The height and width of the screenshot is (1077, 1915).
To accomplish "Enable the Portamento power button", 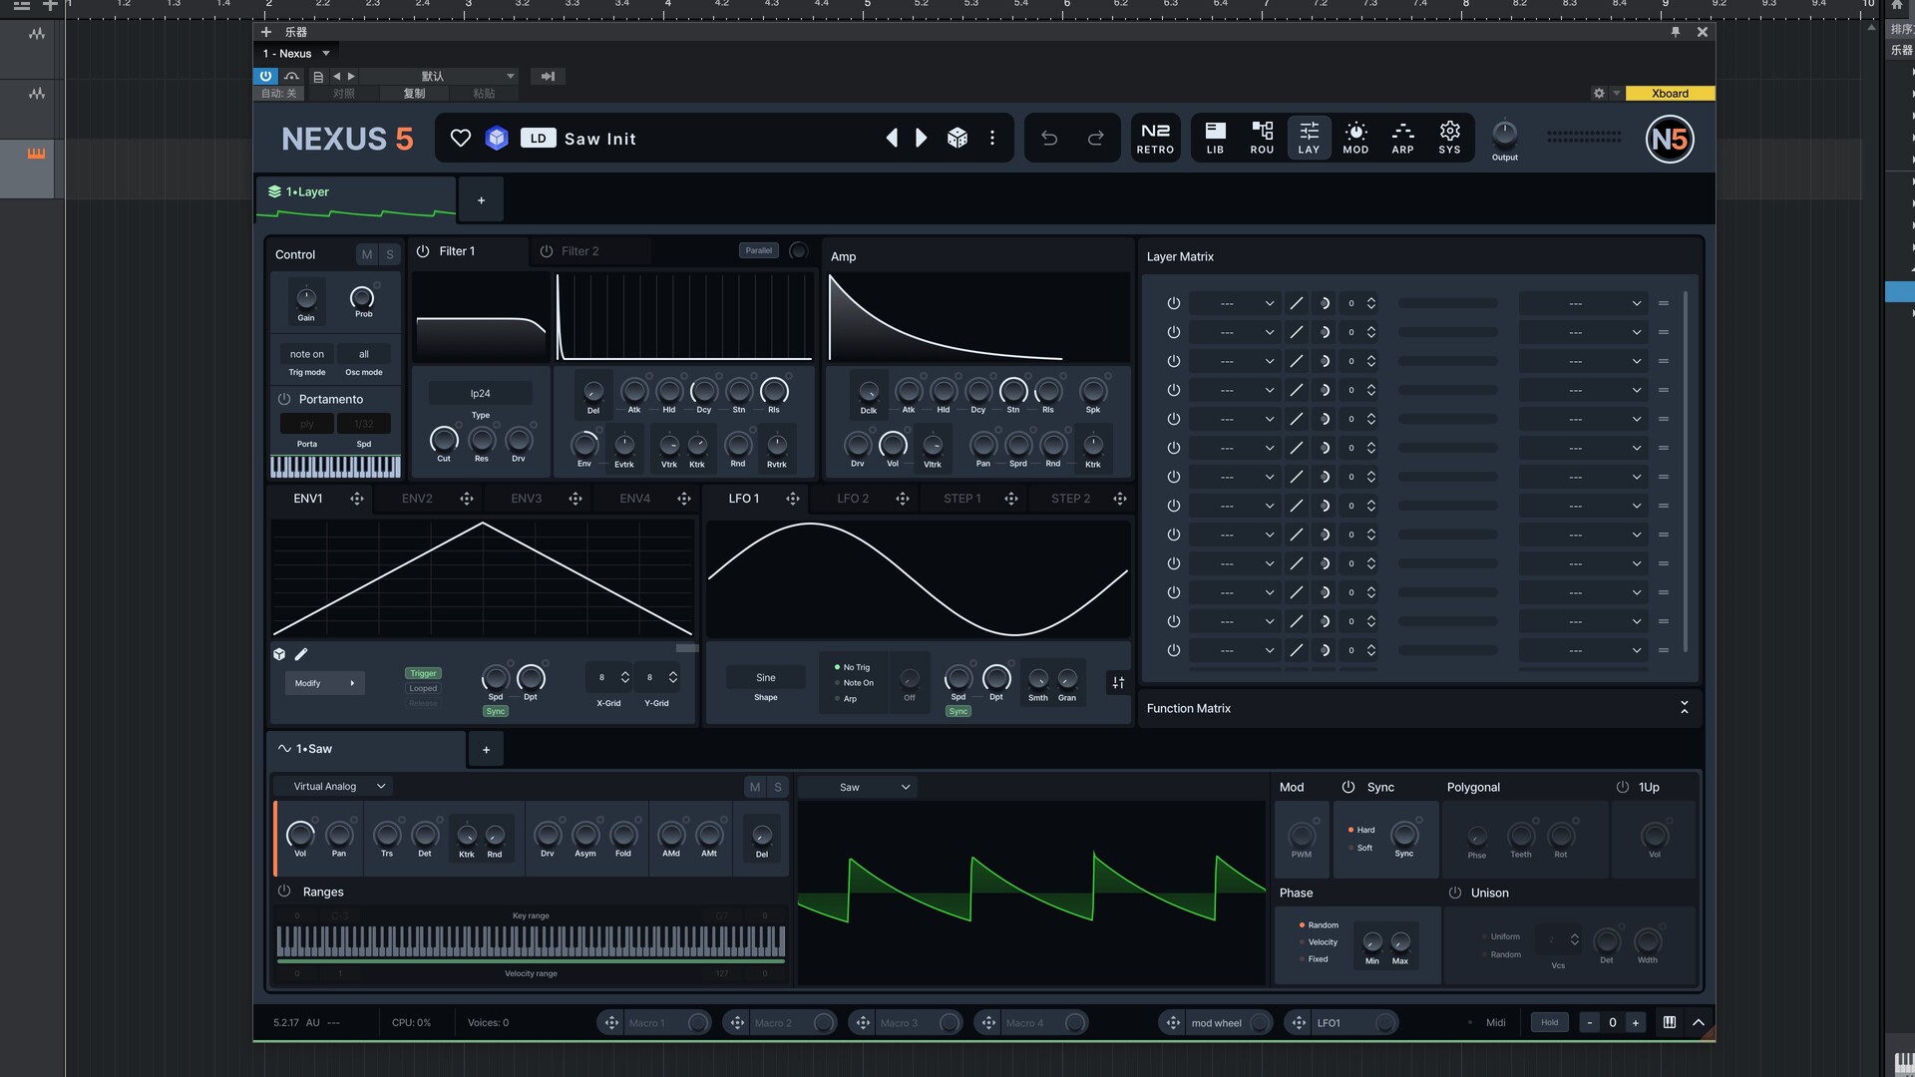I will [284, 399].
